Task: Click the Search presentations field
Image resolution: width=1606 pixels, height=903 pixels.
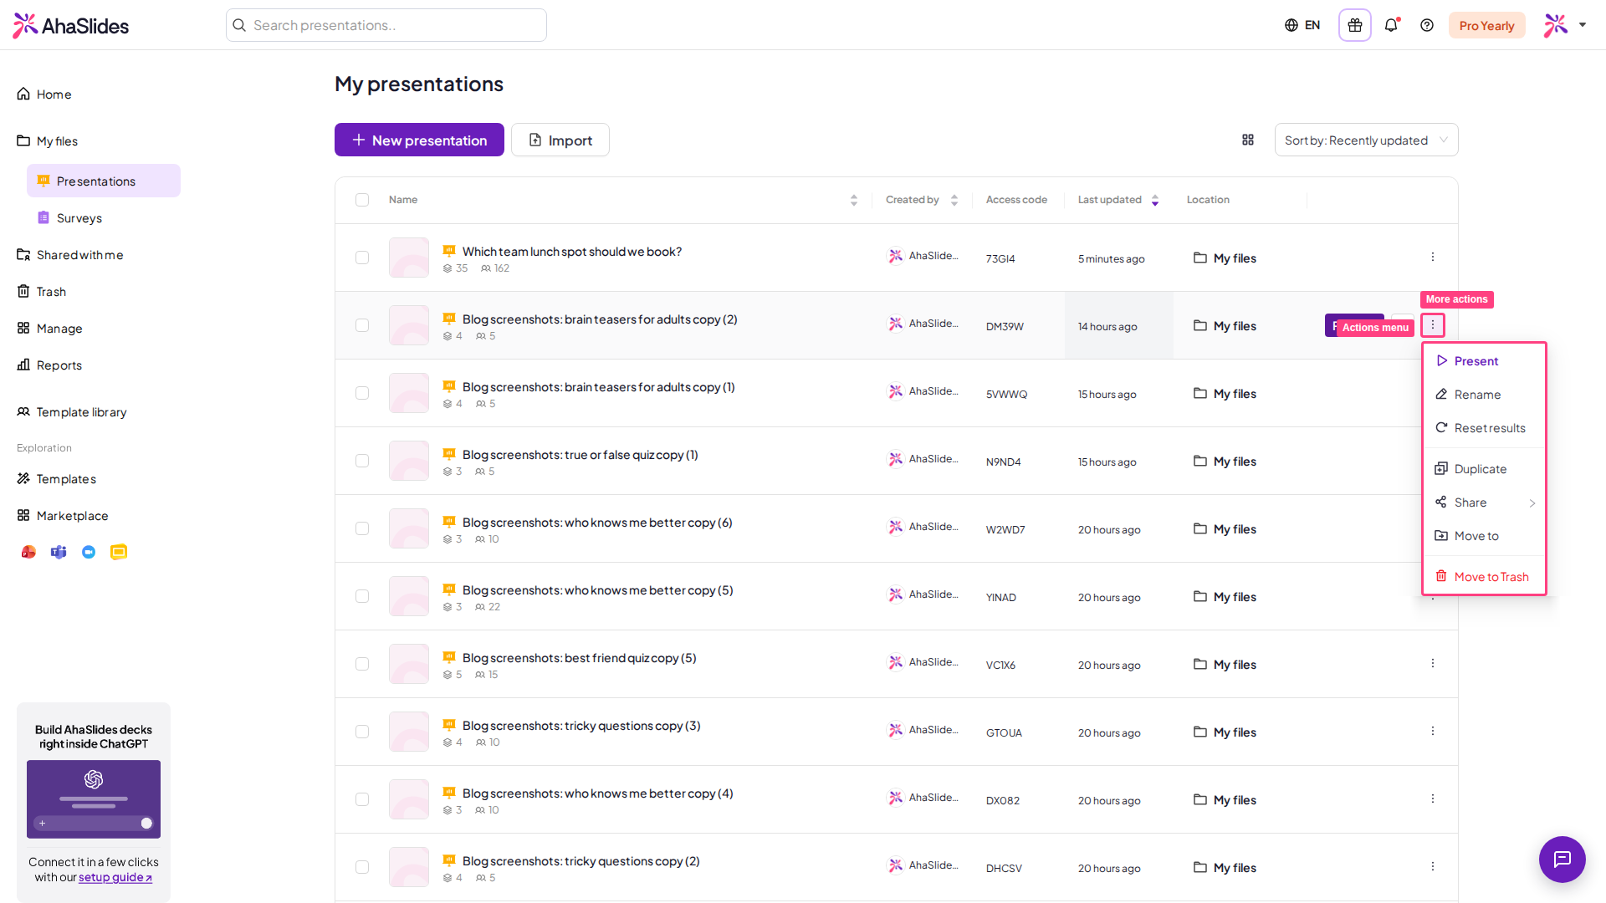Action: click(386, 25)
